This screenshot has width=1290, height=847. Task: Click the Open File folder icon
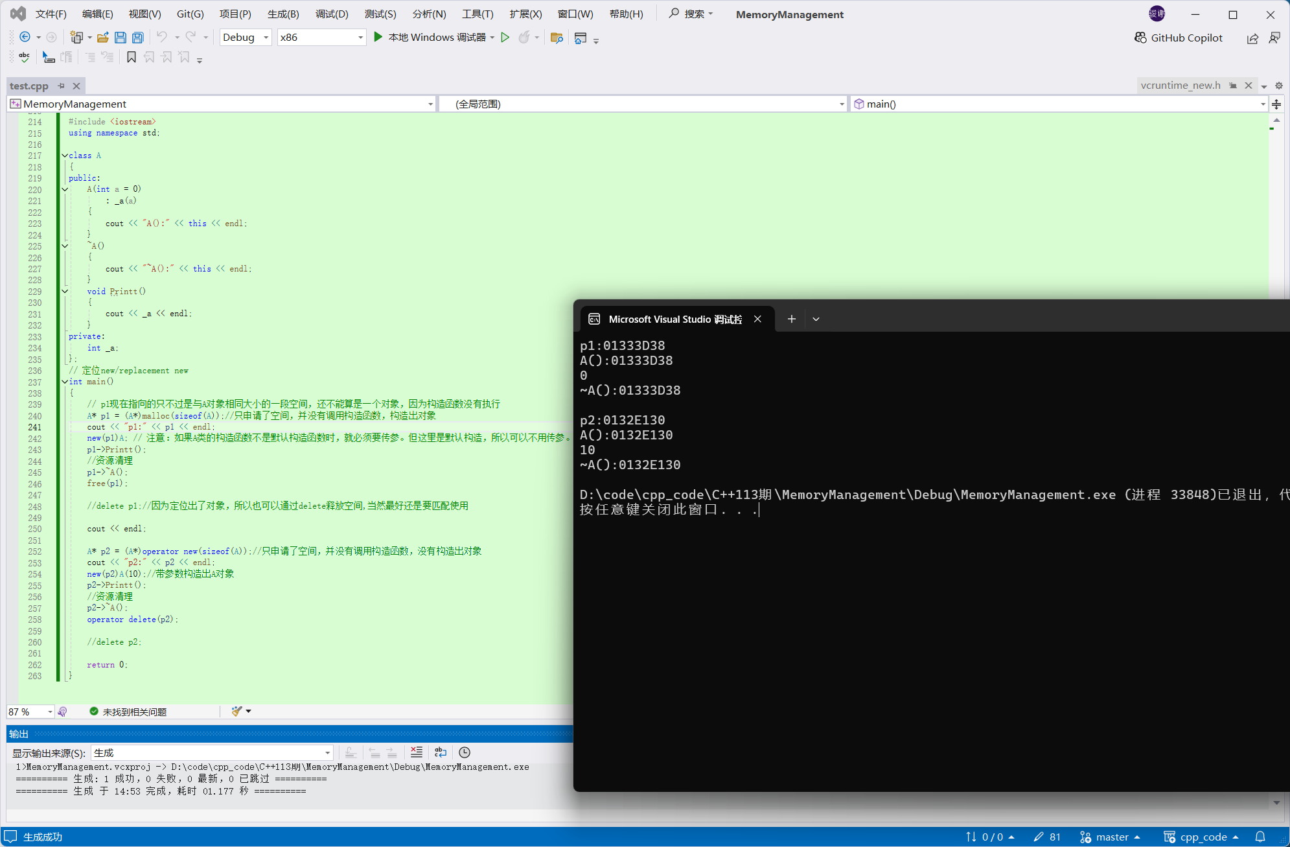tap(103, 38)
